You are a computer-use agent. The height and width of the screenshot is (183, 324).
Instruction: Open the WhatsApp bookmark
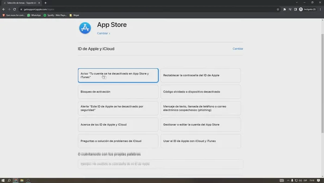pyautogui.click(x=34, y=15)
